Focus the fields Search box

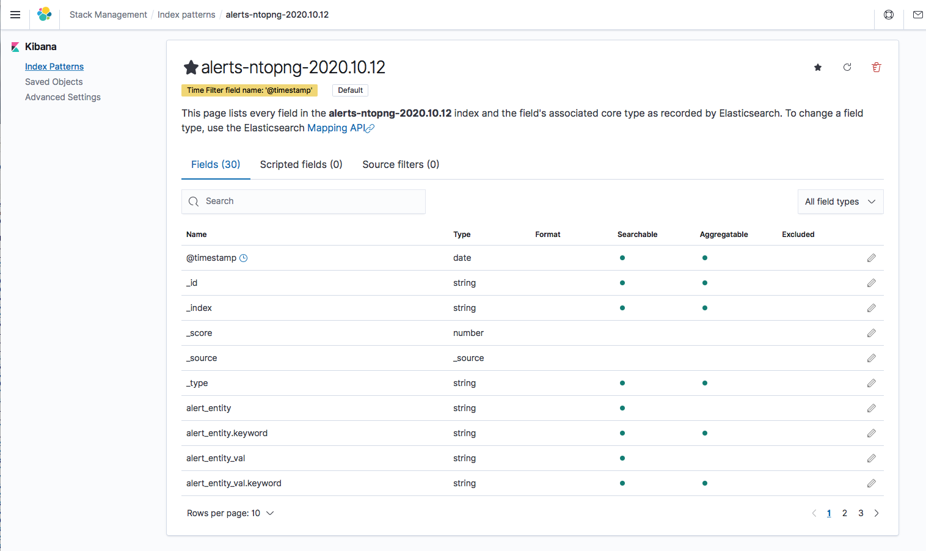[x=304, y=202]
